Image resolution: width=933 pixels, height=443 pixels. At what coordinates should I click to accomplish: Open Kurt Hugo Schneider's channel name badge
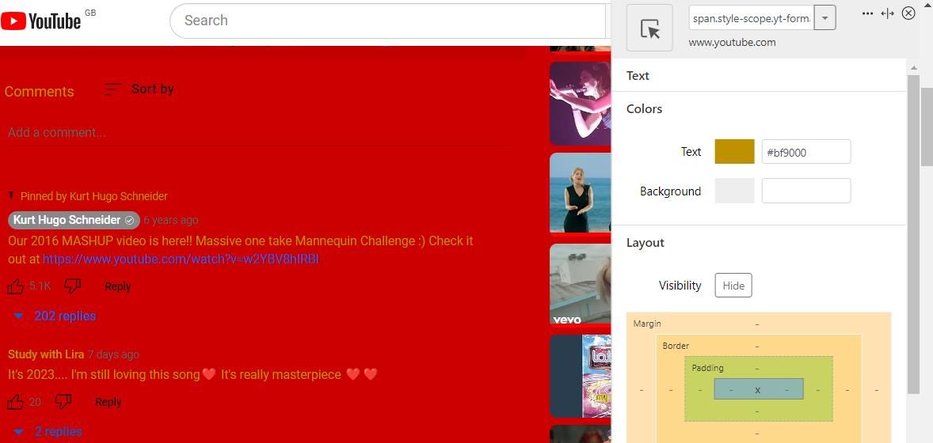74,220
